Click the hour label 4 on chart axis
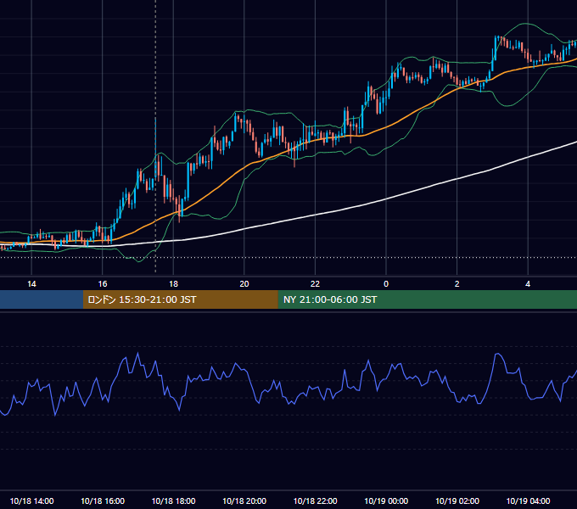The height and width of the screenshot is (509, 577). click(x=528, y=284)
